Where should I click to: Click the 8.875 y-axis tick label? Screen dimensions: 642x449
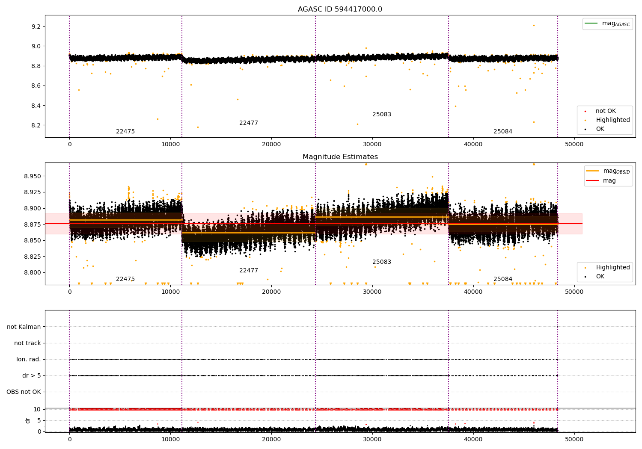coord(33,224)
